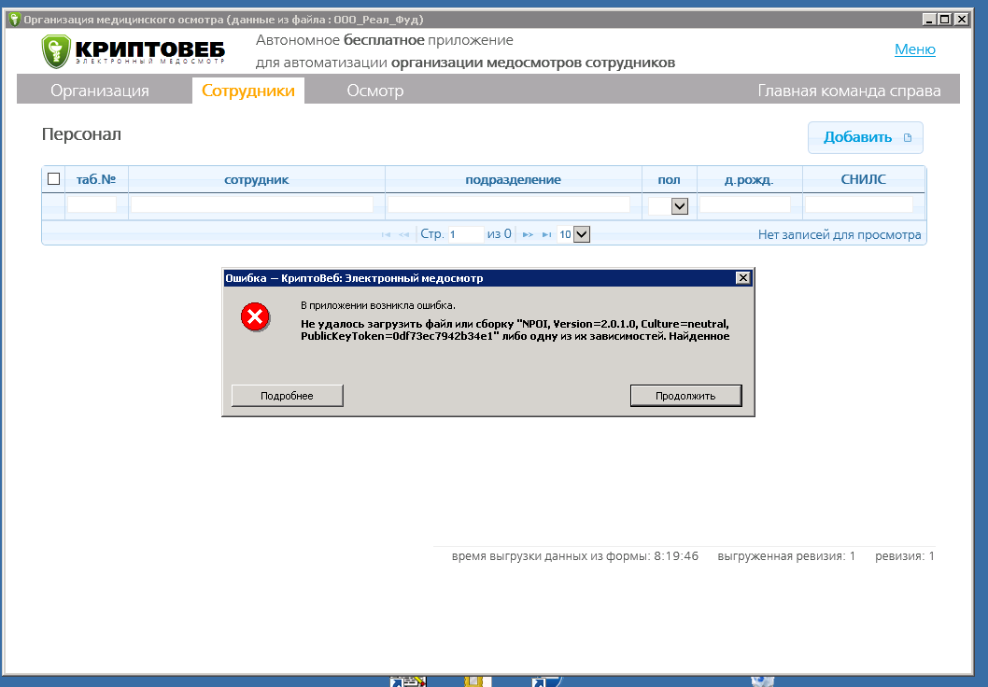988x687 pixels.
Task: Tick the select-all checkbox in table header
Action: tap(54, 179)
